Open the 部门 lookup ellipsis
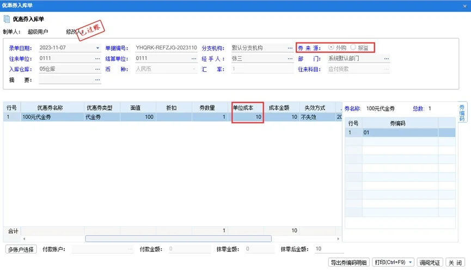The height and width of the screenshot is (272, 471). [x=386, y=59]
